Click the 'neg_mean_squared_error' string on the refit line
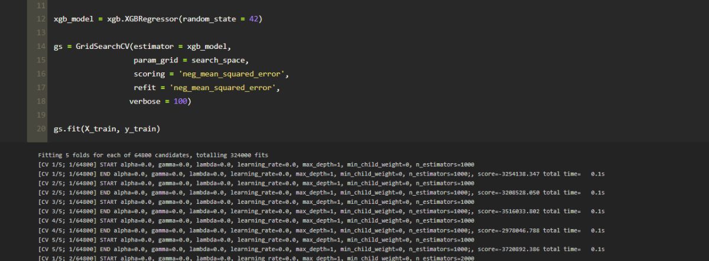The image size is (709, 261). [224, 88]
